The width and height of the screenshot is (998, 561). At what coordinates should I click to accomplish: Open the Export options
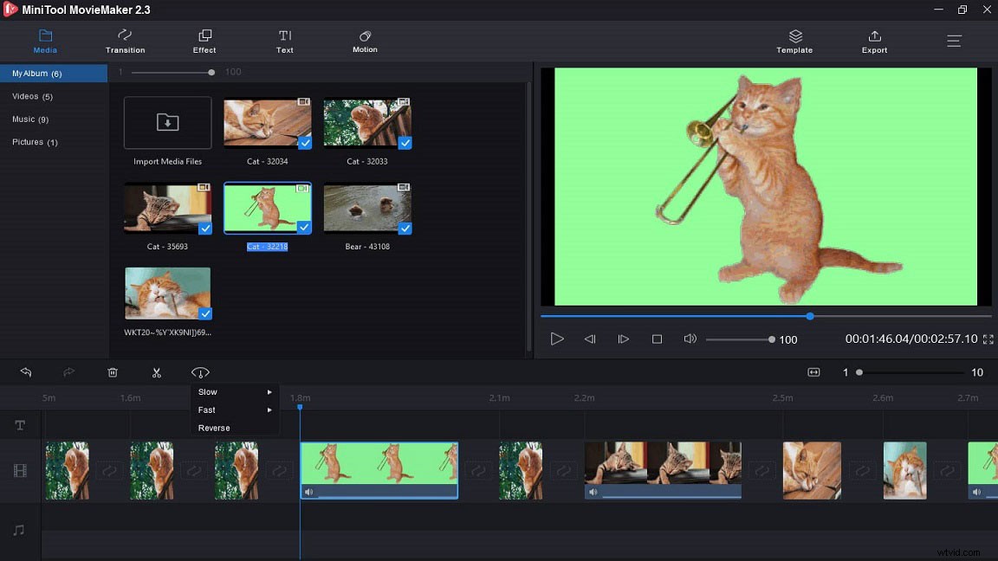pyautogui.click(x=874, y=39)
